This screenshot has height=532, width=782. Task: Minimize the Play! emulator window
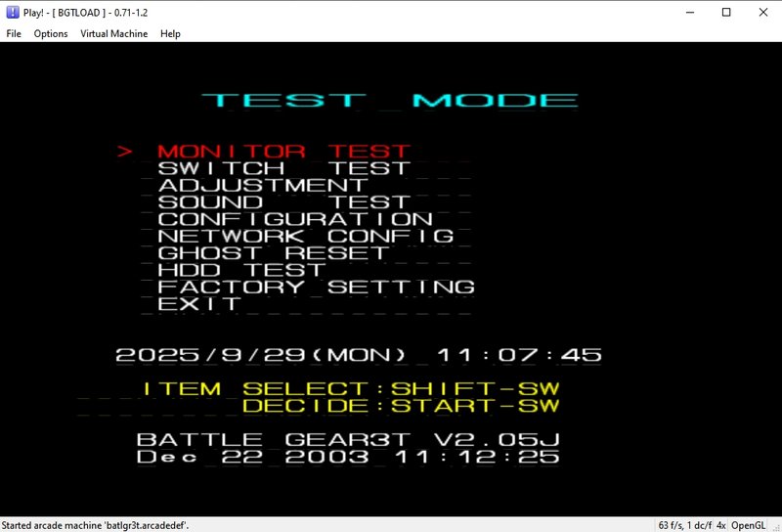click(690, 13)
